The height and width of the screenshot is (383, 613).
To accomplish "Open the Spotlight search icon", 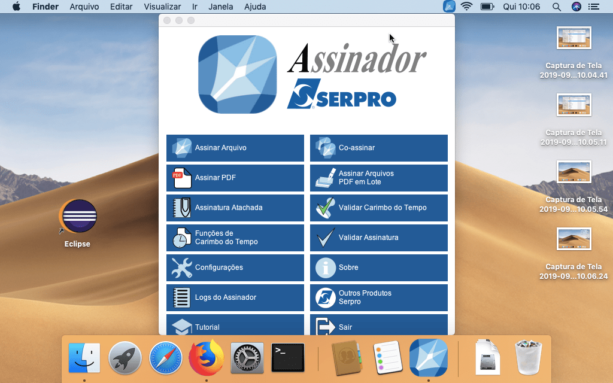I will [556, 7].
